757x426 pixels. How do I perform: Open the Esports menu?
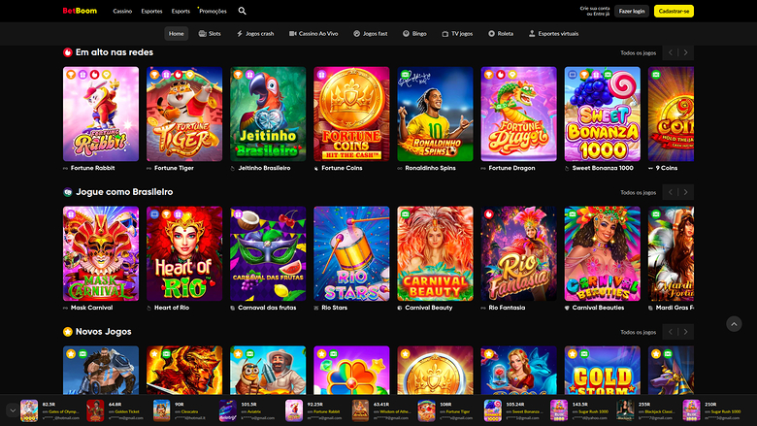[181, 11]
